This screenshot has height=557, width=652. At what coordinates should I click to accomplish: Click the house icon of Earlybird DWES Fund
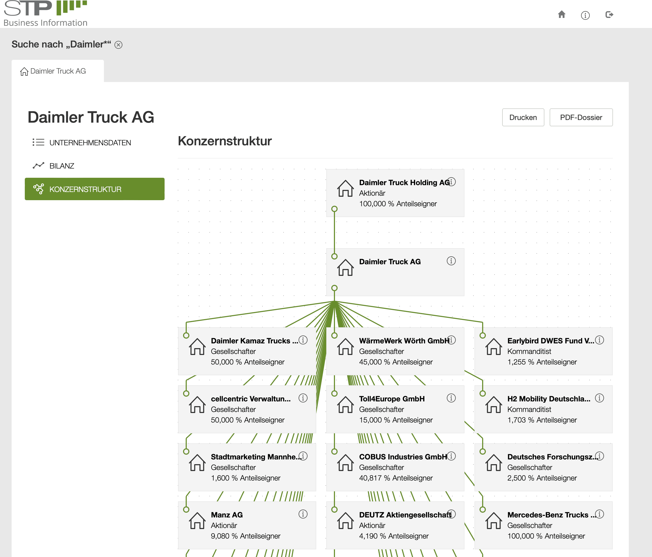[x=494, y=346]
